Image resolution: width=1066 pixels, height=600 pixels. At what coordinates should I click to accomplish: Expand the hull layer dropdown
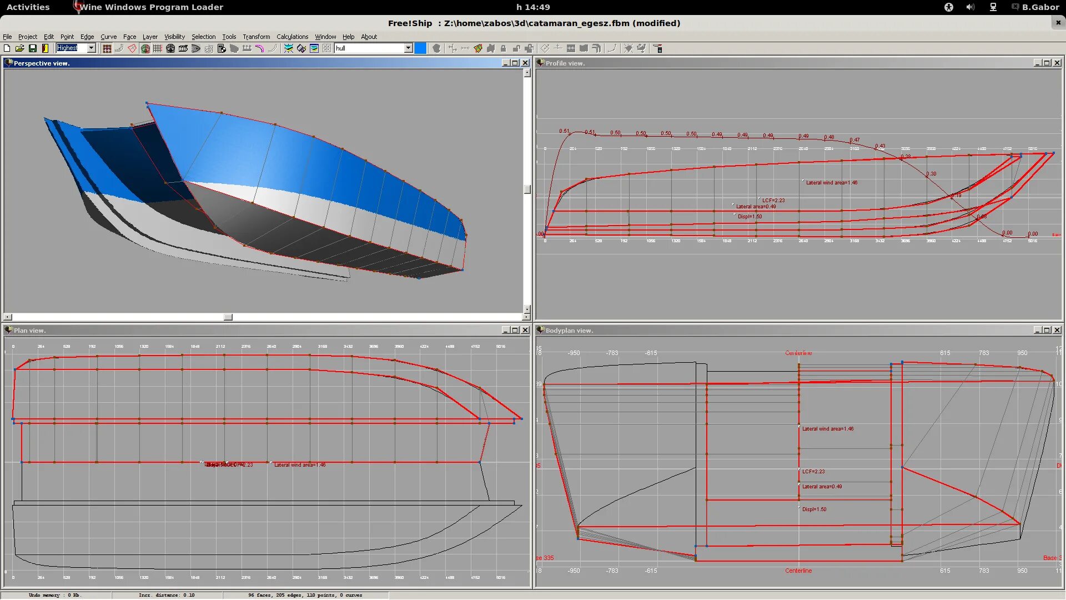coord(408,48)
